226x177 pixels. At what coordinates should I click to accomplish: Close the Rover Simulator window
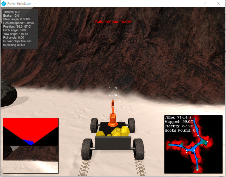click(x=218, y=4)
